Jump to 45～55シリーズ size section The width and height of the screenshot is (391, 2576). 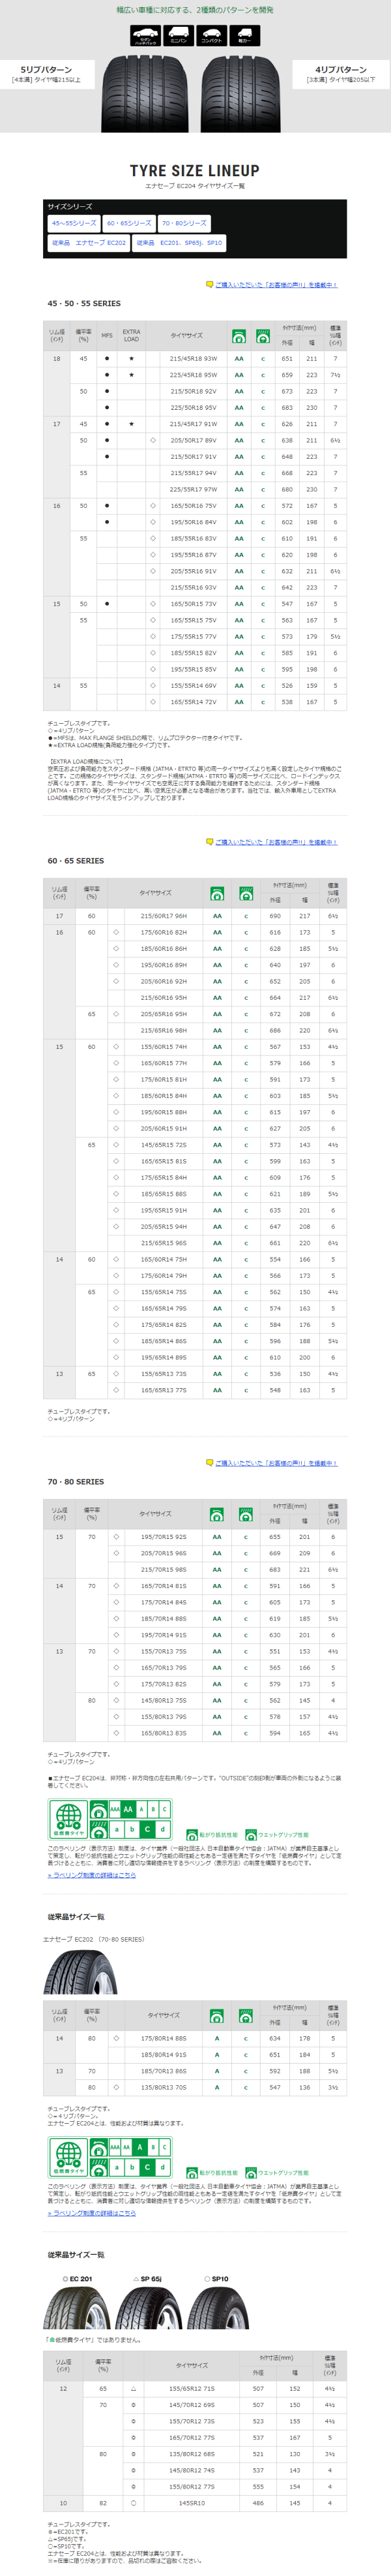74,223
